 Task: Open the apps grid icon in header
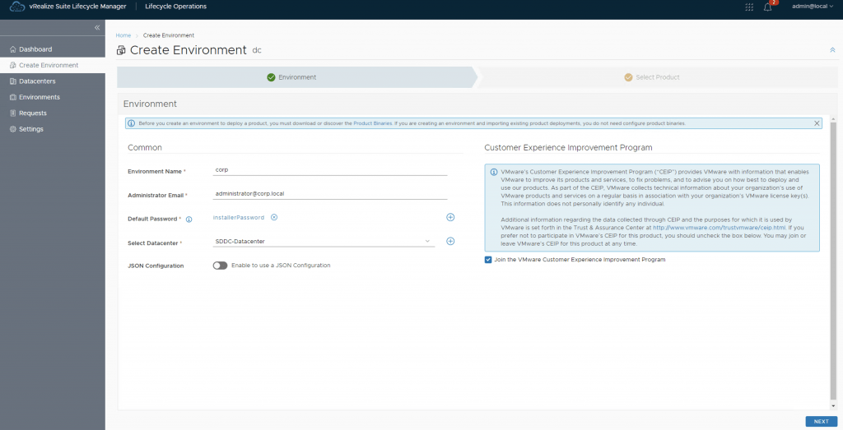[748, 7]
